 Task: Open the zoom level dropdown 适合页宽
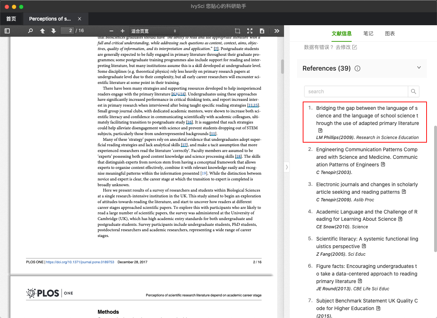154,31
